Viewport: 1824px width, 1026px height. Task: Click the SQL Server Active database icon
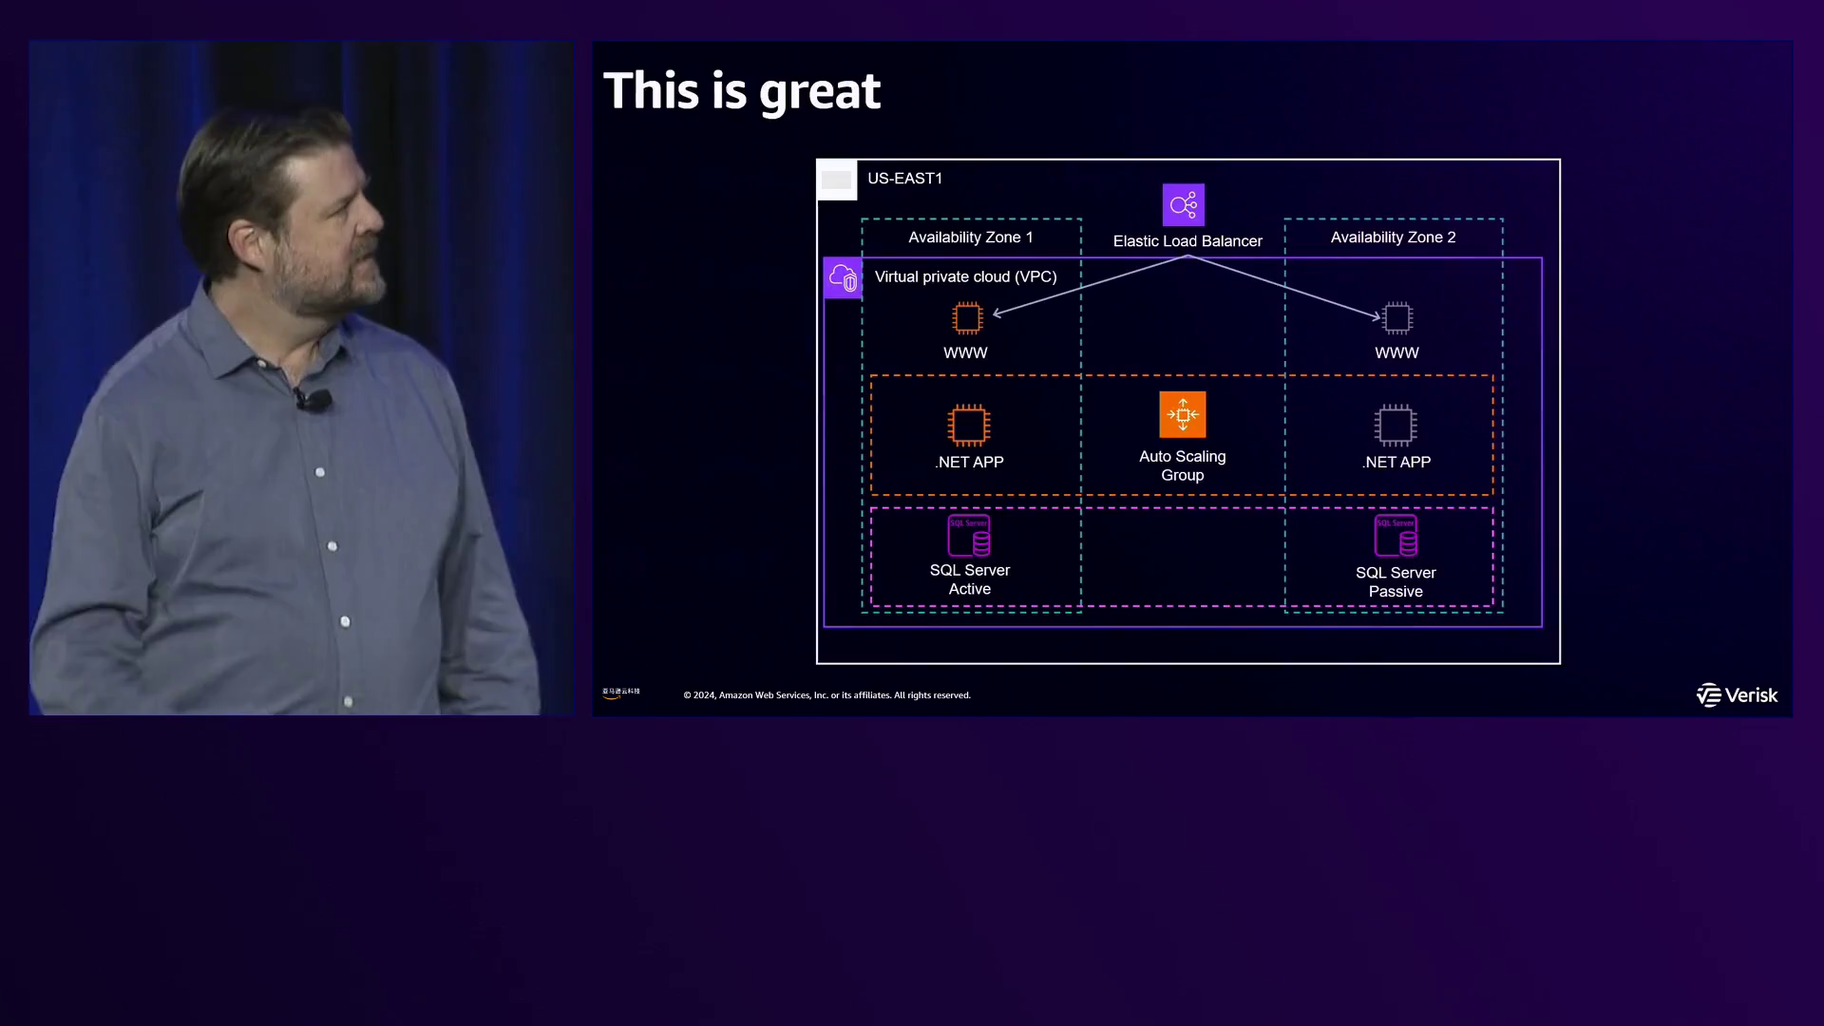click(969, 537)
